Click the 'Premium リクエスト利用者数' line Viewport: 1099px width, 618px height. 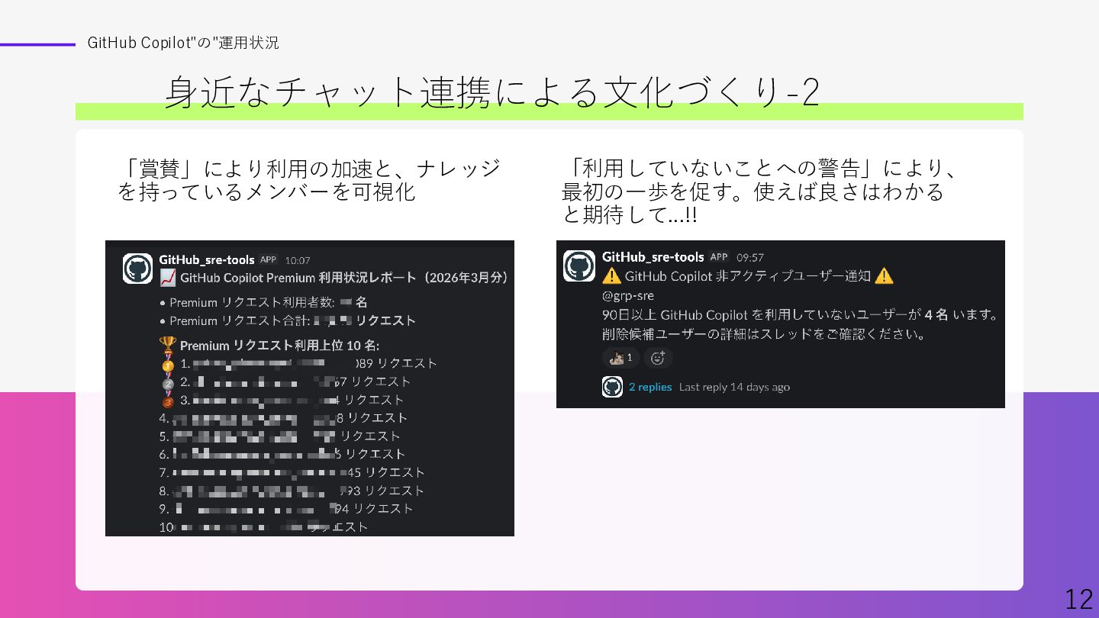(x=264, y=303)
